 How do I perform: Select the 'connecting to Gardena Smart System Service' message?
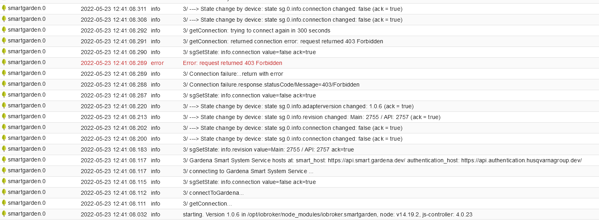[x=248, y=171]
